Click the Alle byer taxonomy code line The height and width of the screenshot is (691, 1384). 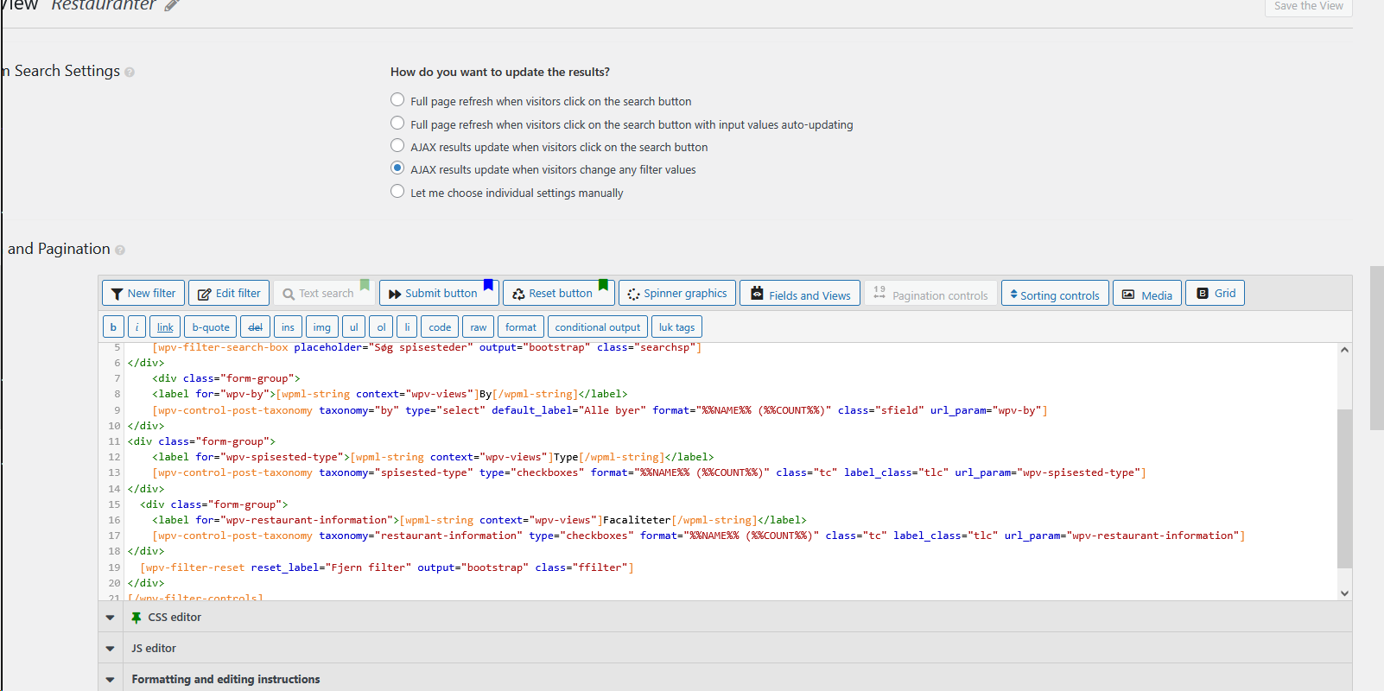pyautogui.click(x=600, y=410)
